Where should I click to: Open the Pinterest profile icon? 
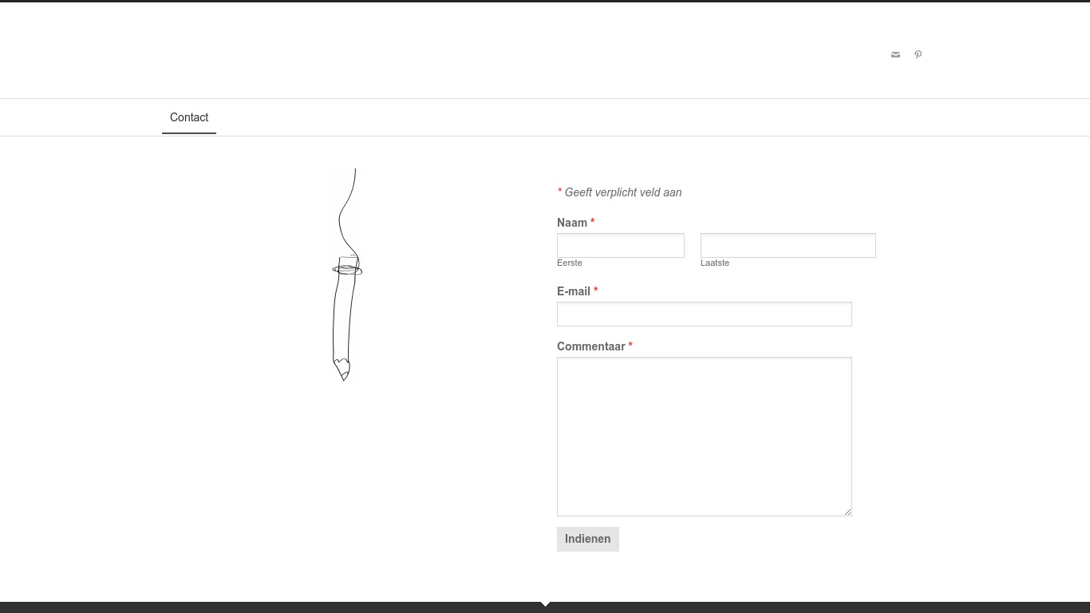[918, 55]
